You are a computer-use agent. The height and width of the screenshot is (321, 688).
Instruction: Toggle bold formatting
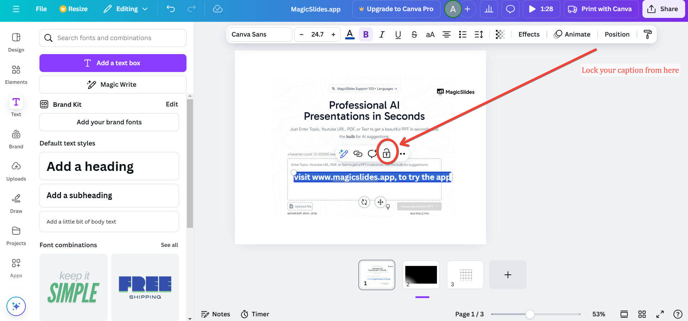(x=366, y=34)
